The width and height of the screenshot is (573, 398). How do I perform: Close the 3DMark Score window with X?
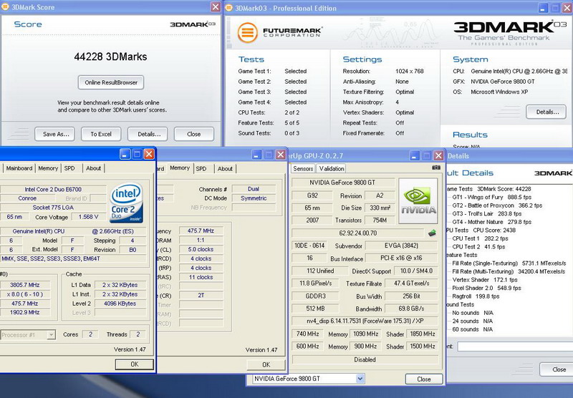point(216,7)
